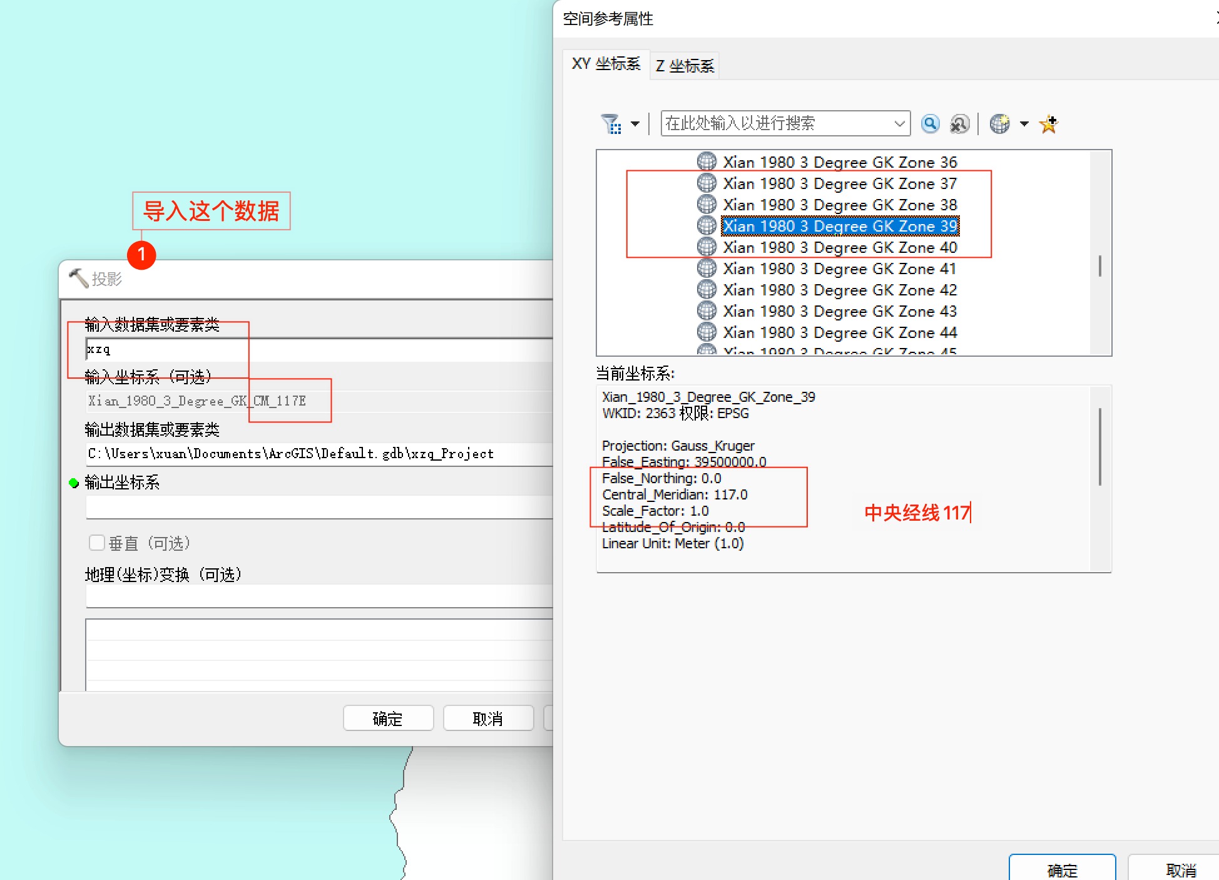Click globe icon beside Zone 37 entry
This screenshot has width=1219, height=880.
pos(706,183)
